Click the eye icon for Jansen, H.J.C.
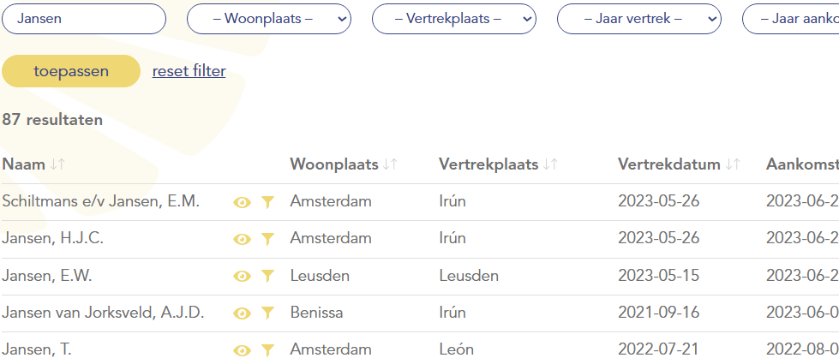This screenshot has width=839, height=364. pyautogui.click(x=242, y=239)
